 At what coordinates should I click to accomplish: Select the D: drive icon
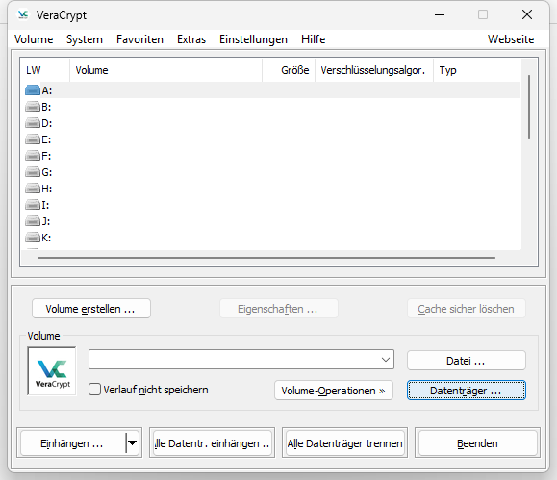click(33, 123)
